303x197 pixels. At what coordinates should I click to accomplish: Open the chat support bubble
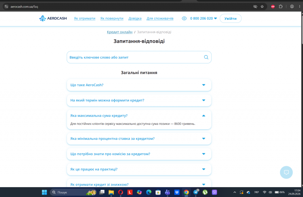pos(286,172)
